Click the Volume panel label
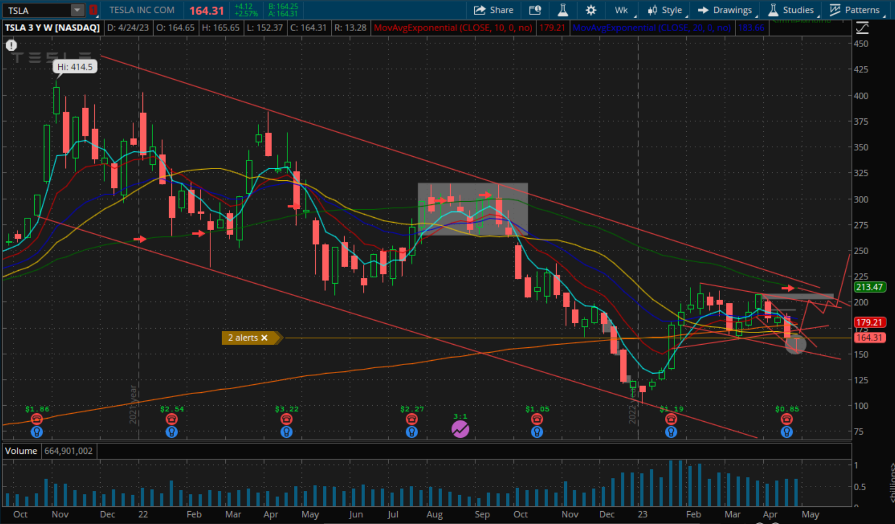Image resolution: width=895 pixels, height=524 pixels. (x=21, y=451)
